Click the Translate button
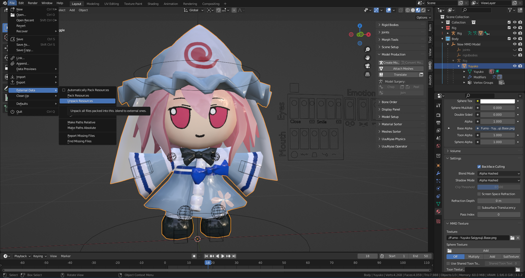The width and height of the screenshot is (525, 278). pyautogui.click(x=398, y=75)
